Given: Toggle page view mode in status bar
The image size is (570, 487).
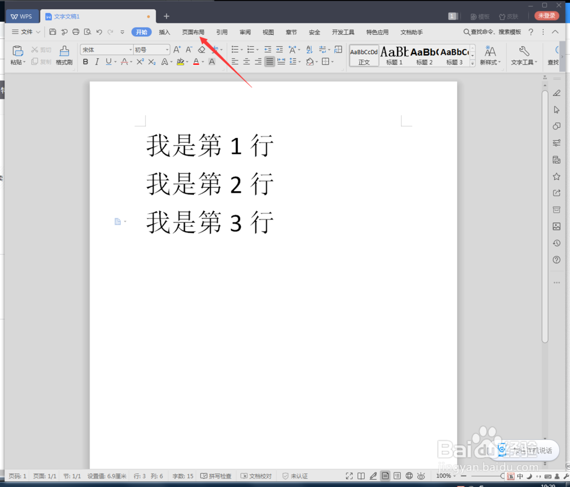Looking at the screenshot, I should 385,476.
